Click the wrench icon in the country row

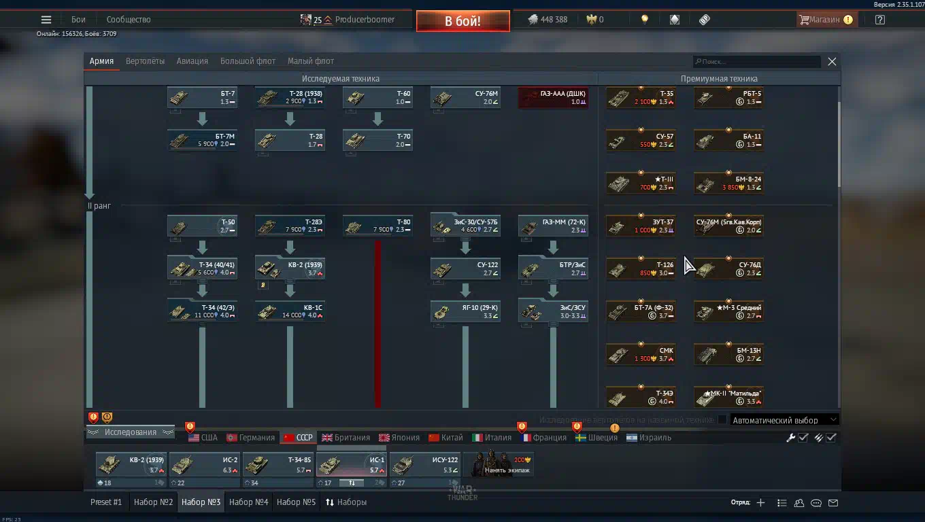pyautogui.click(x=790, y=438)
